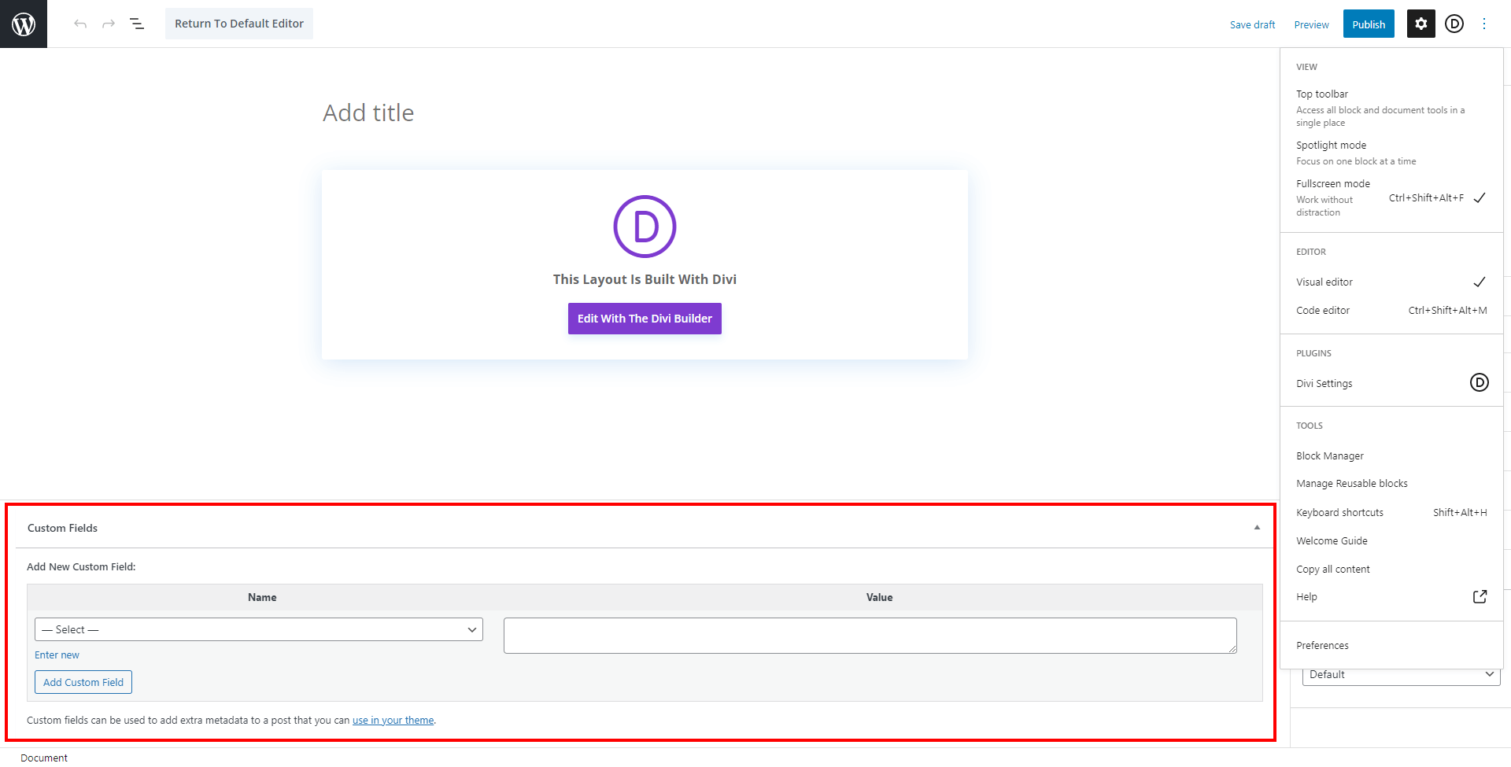This screenshot has width=1511, height=767.
Task: Select Visual editor option
Action: pos(1391,282)
